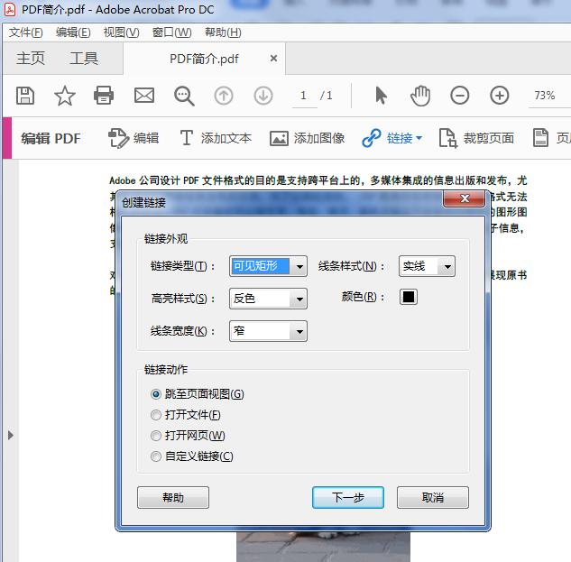
Task: Click the page number input field
Action: (304, 96)
